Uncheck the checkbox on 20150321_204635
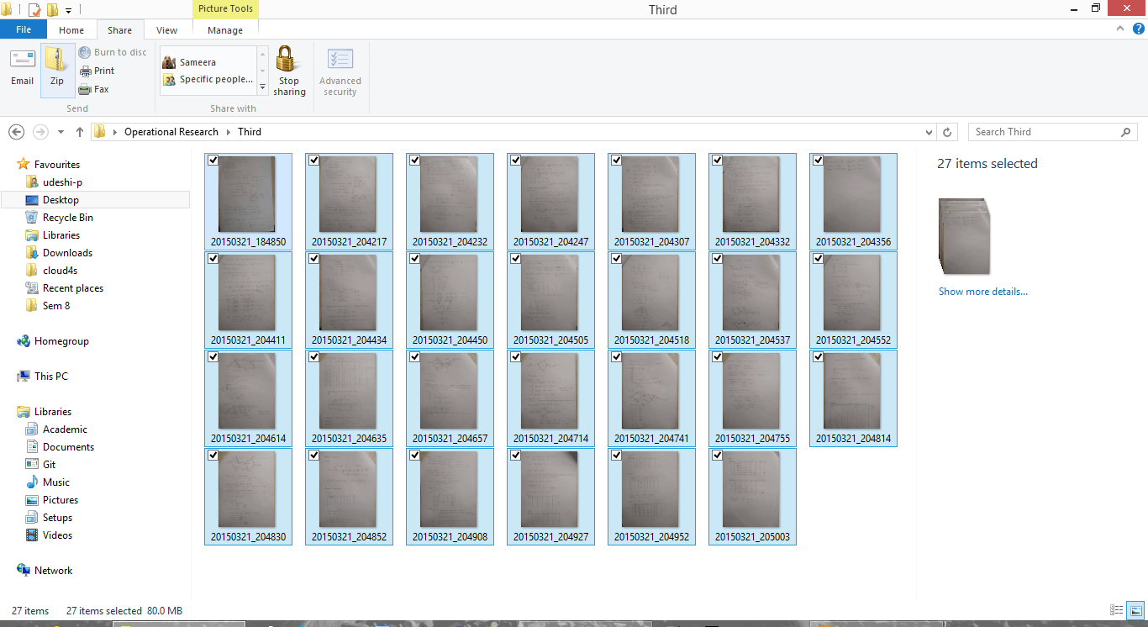 (x=314, y=357)
